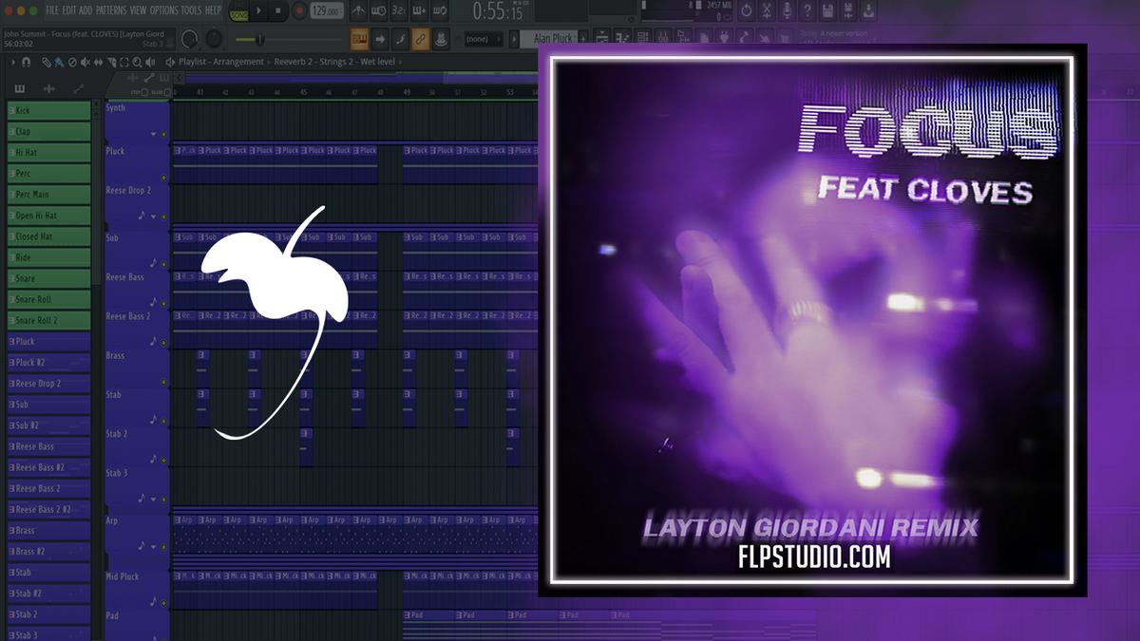Toggle the mute light on the Arp track
The width and height of the screenshot is (1140, 641).
click(x=163, y=547)
